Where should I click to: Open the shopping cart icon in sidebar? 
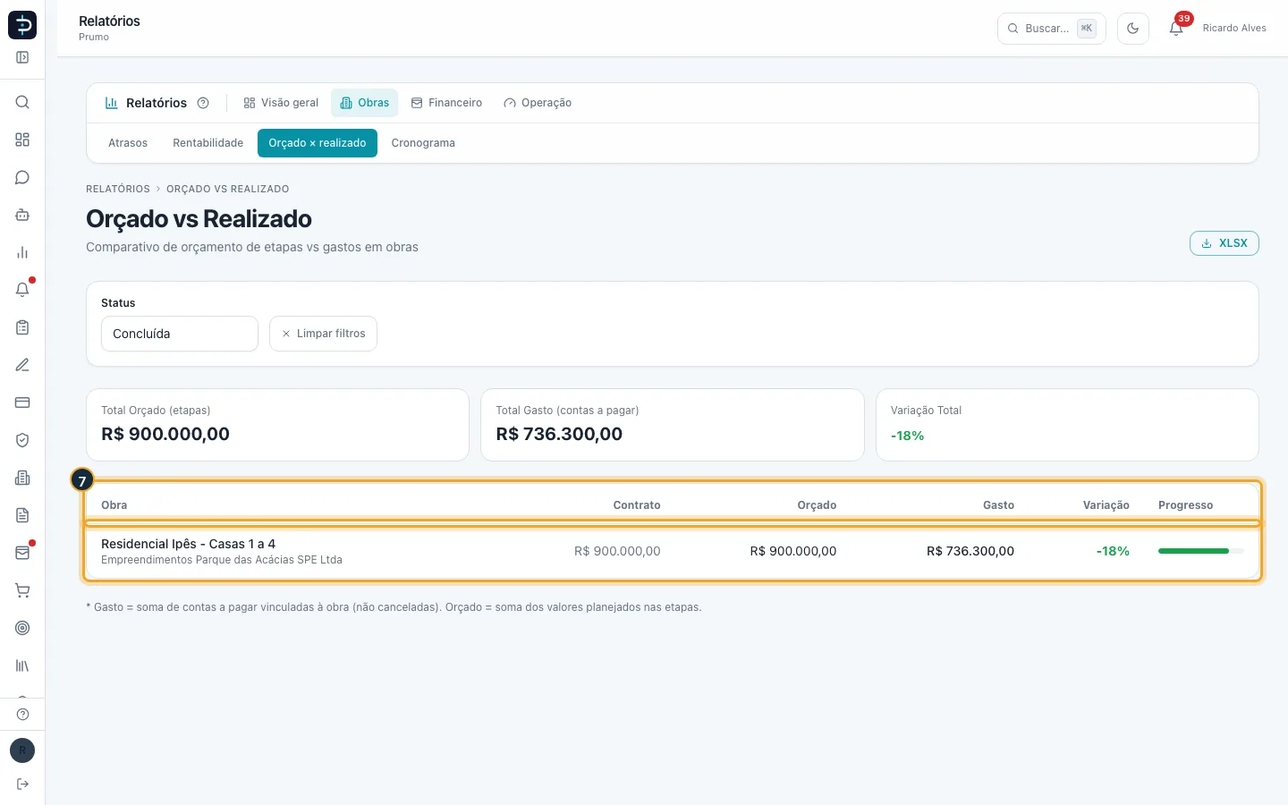[22, 590]
